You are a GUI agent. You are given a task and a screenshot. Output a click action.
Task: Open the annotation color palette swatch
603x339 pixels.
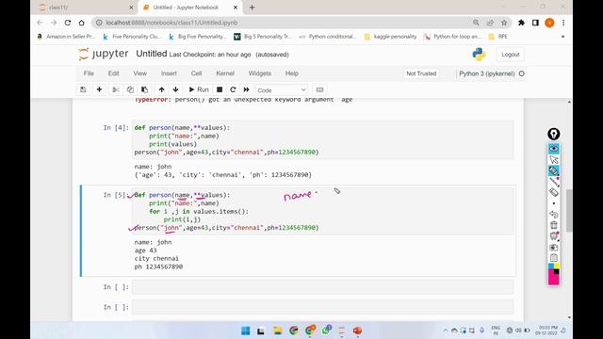(554, 274)
